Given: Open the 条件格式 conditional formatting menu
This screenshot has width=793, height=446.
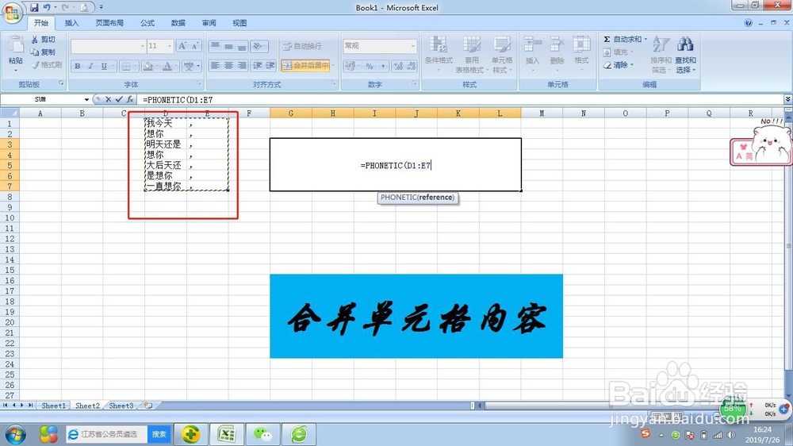Looking at the screenshot, I should 439,54.
